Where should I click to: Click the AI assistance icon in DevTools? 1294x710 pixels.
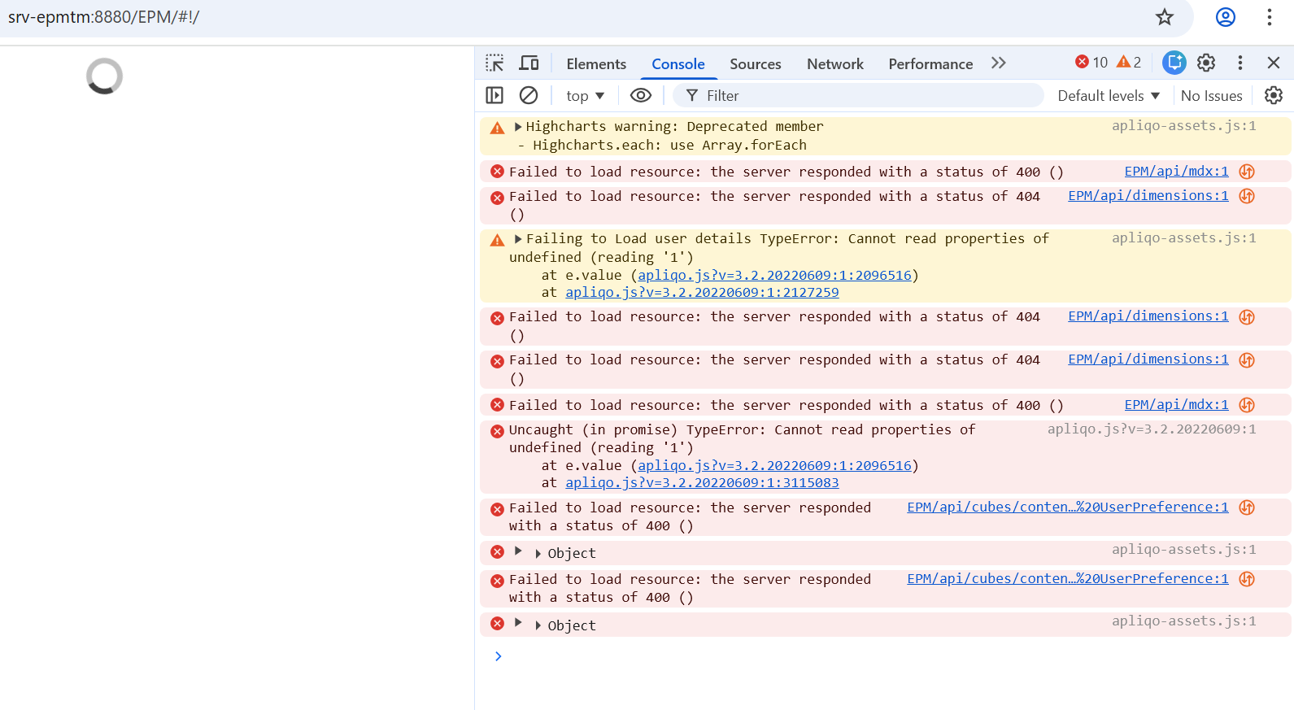pos(1174,63)
